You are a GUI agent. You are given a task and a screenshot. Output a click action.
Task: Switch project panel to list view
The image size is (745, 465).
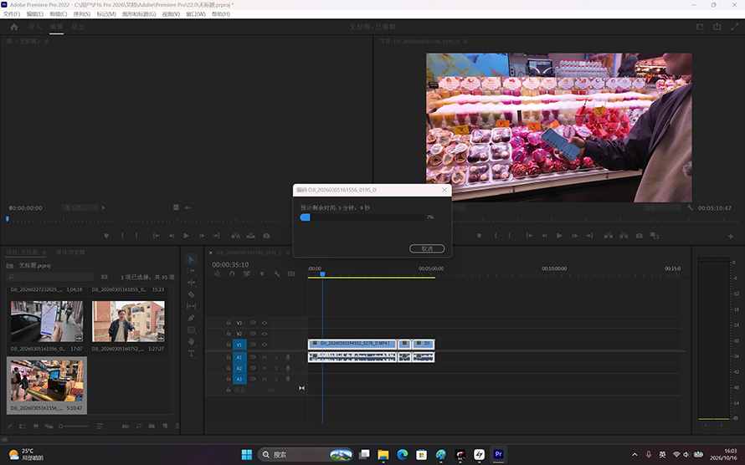pos(23,426)
